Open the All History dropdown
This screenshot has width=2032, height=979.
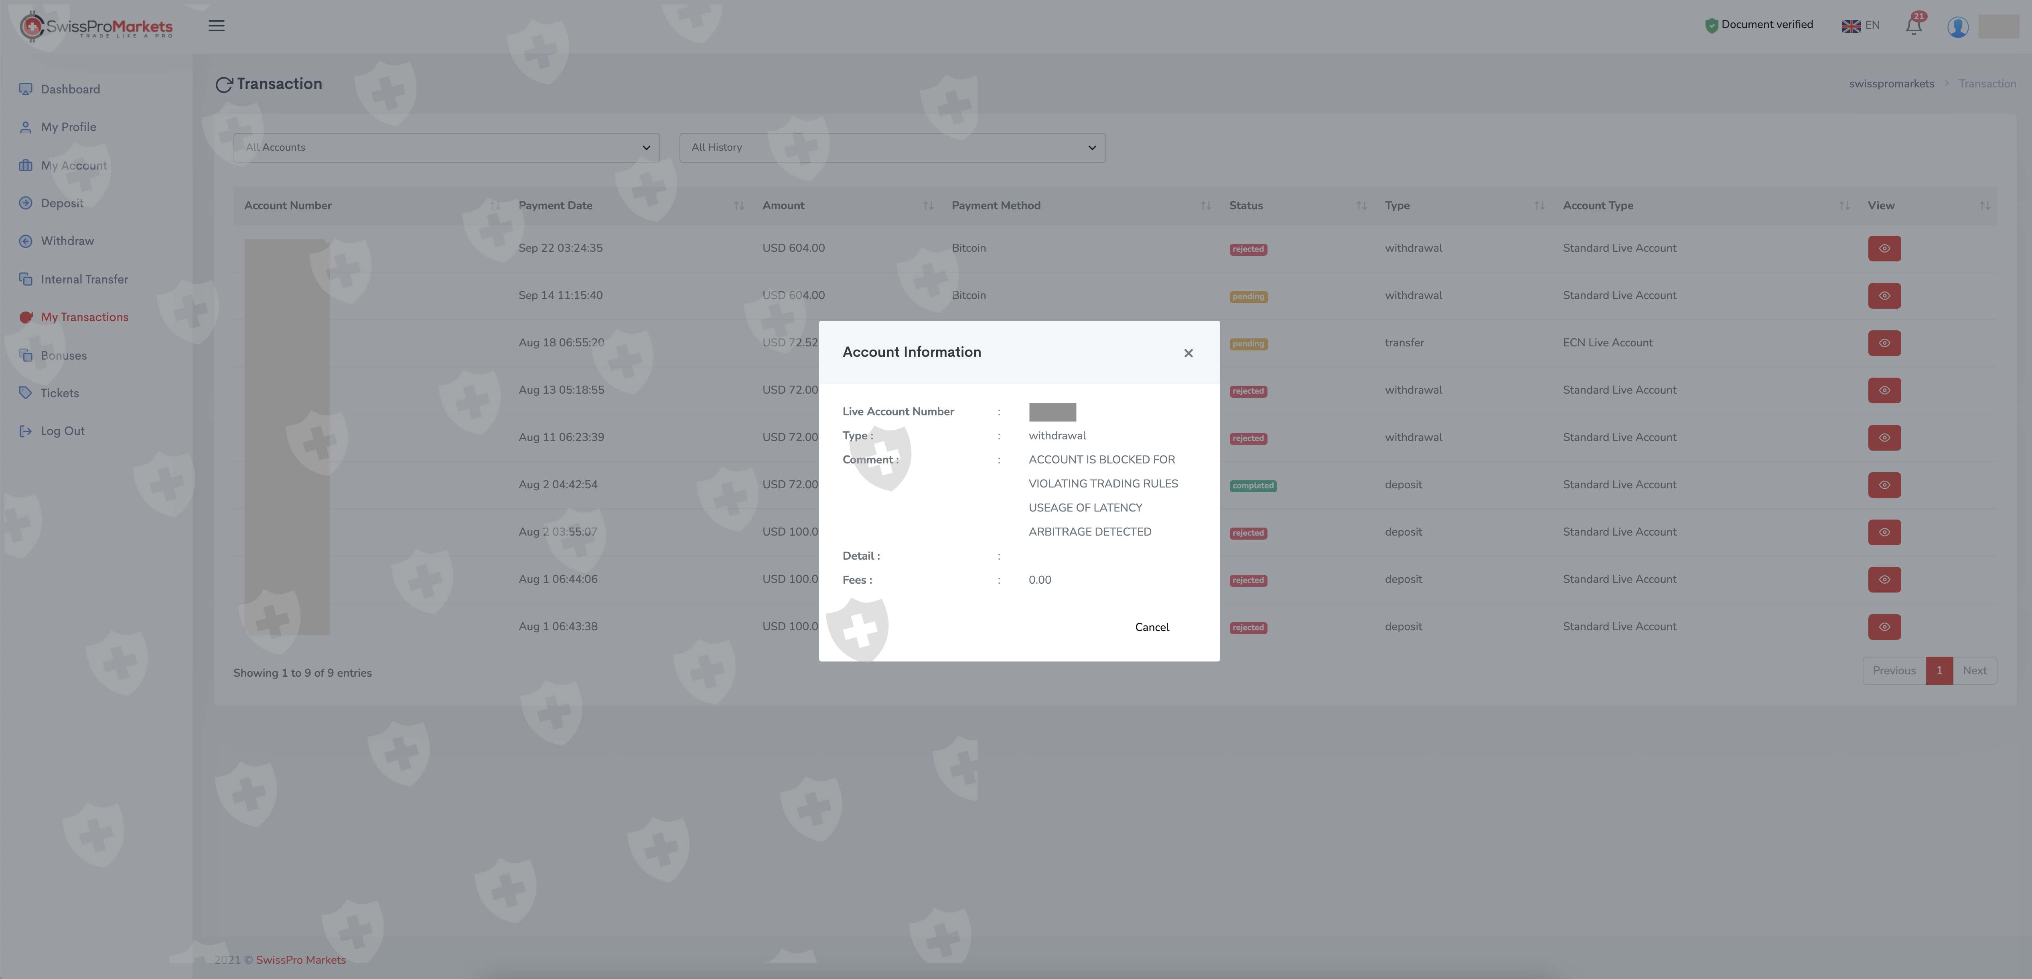tap(892, 148)
